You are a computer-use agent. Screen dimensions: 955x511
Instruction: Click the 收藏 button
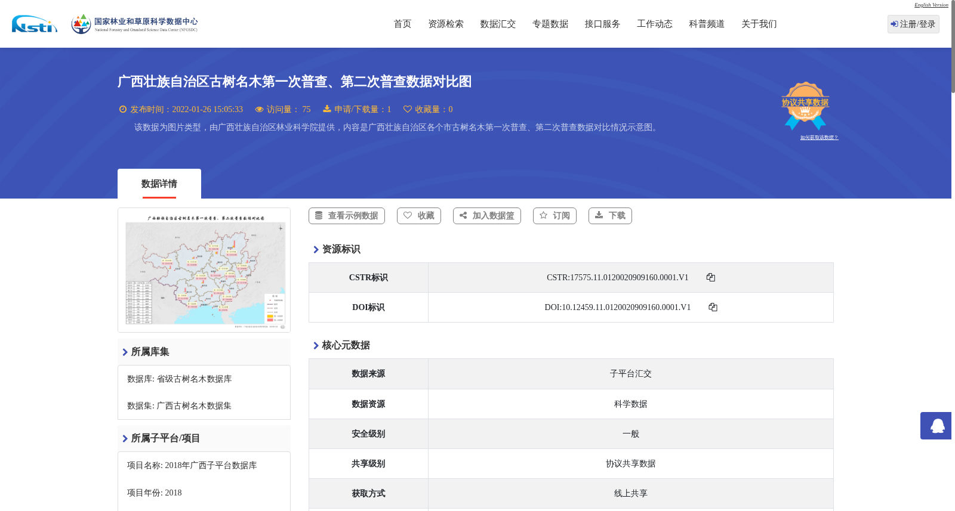pyautogui.click(x=419, y=216)
